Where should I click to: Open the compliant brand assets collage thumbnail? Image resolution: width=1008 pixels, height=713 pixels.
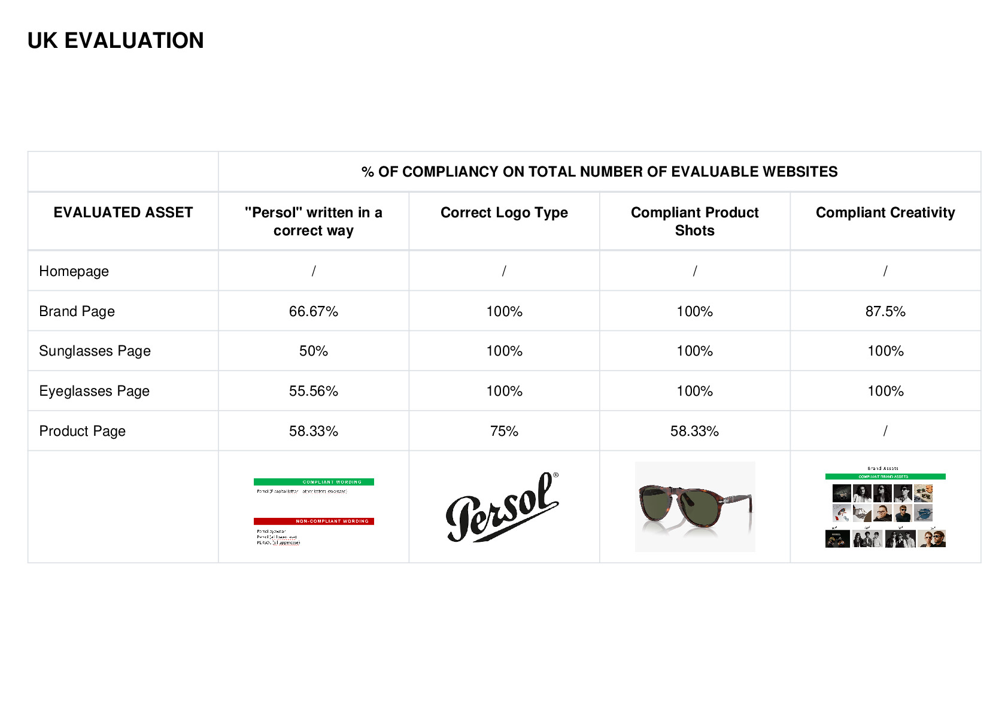click(885, 507)
